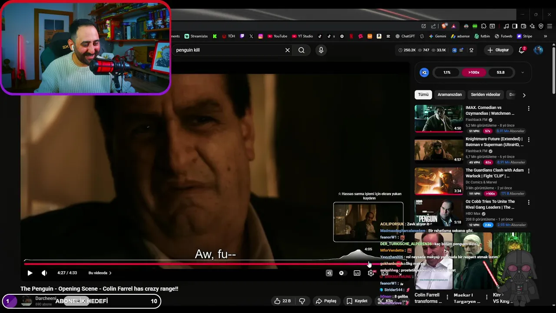The width and height of the screenshot is (556, 313).
Task: Click vidIQ icon in player controls
Action: pos(329,273)
